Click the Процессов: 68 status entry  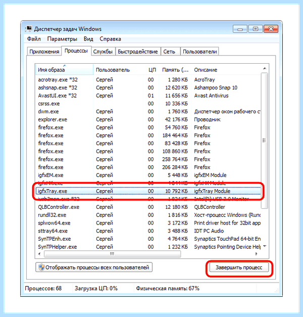coord(43,288)
